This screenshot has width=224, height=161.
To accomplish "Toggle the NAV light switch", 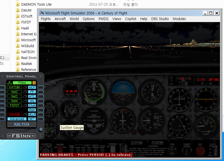I will coord(89,151).
